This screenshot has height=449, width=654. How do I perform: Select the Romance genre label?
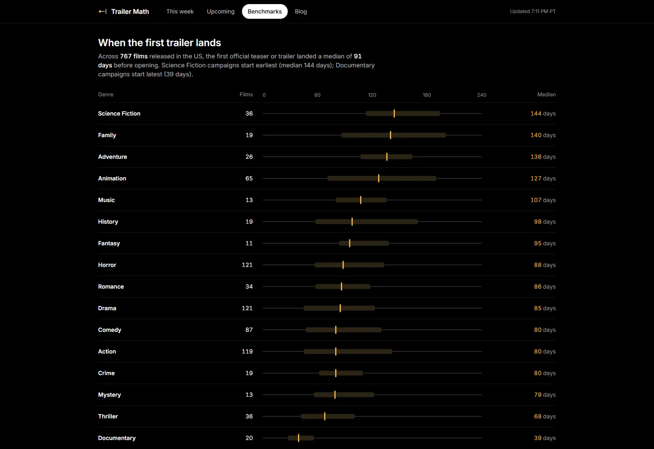111,287
